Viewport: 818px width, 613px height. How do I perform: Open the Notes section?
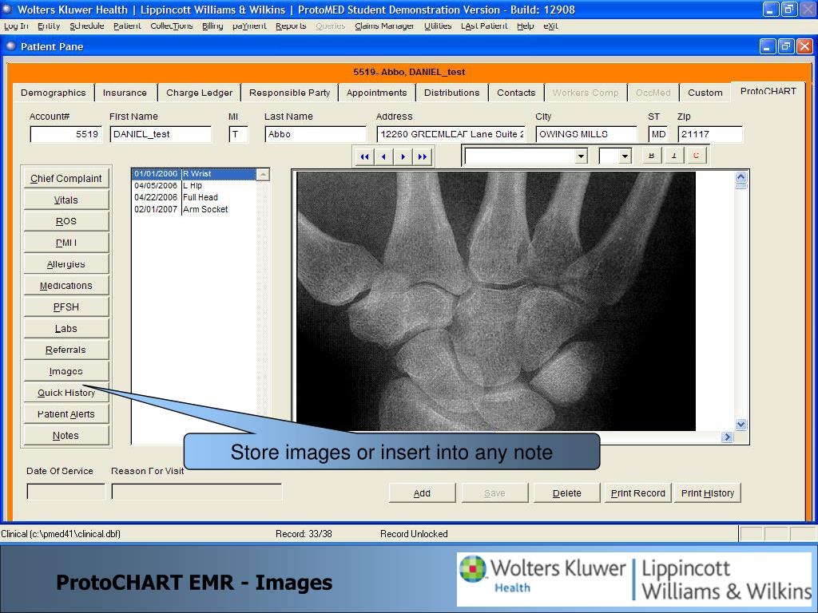point(66,435)
